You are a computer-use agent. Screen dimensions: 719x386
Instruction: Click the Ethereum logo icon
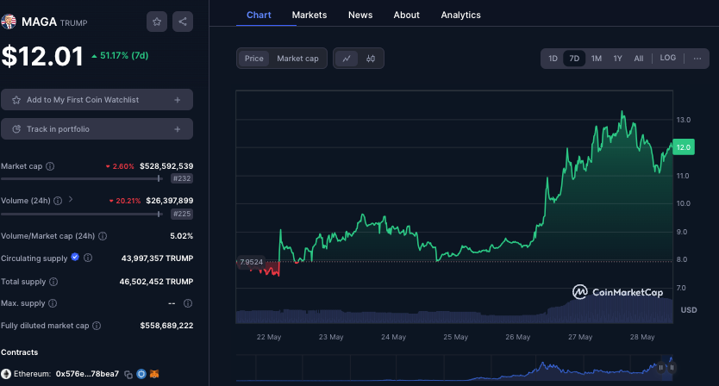pyautogui.click(x=6, y=374)
